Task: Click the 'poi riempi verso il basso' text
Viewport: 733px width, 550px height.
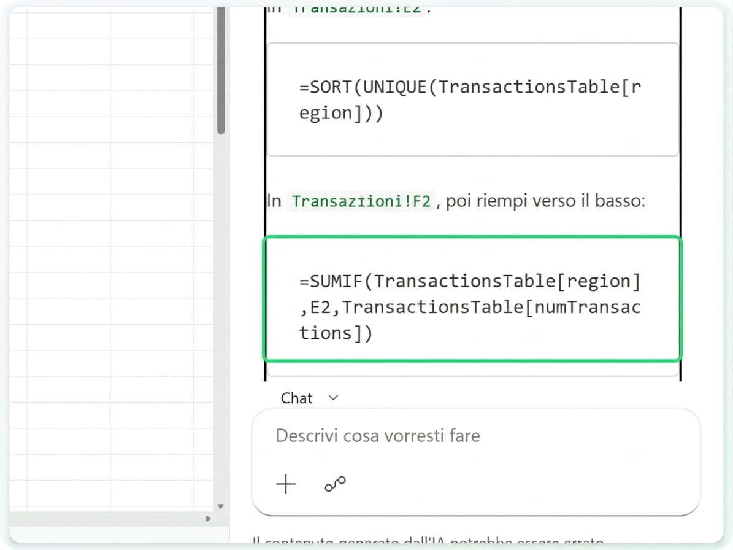Action: coord(545,201)
